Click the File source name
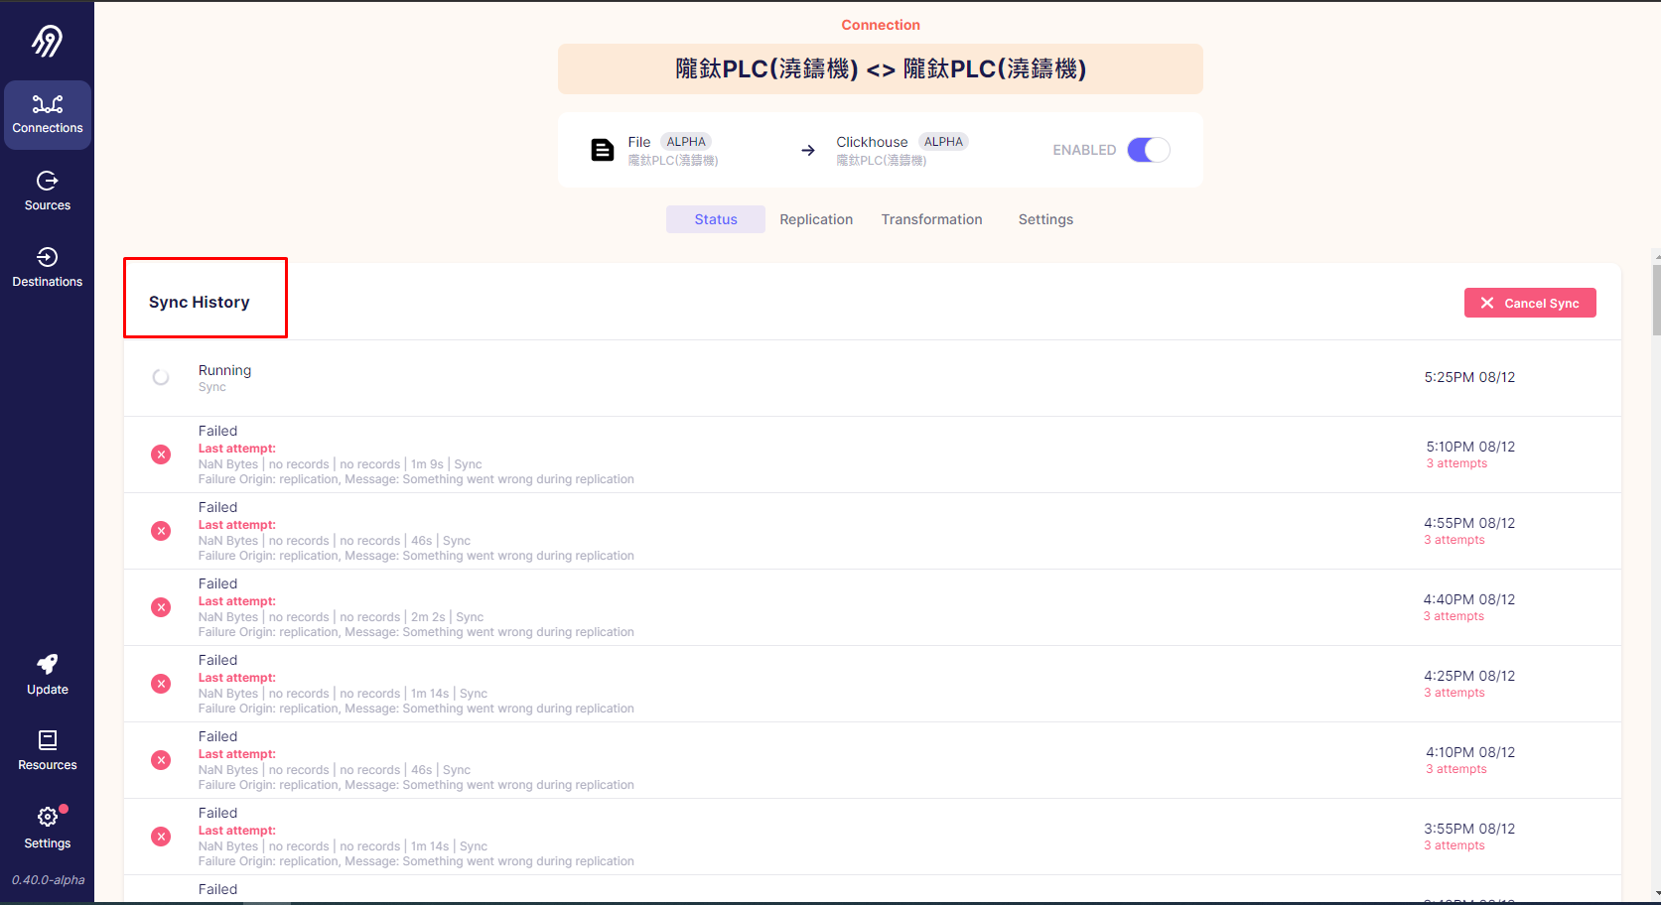Image resolution: width=1661 pixels, height=905 pixels. (639, 142)
